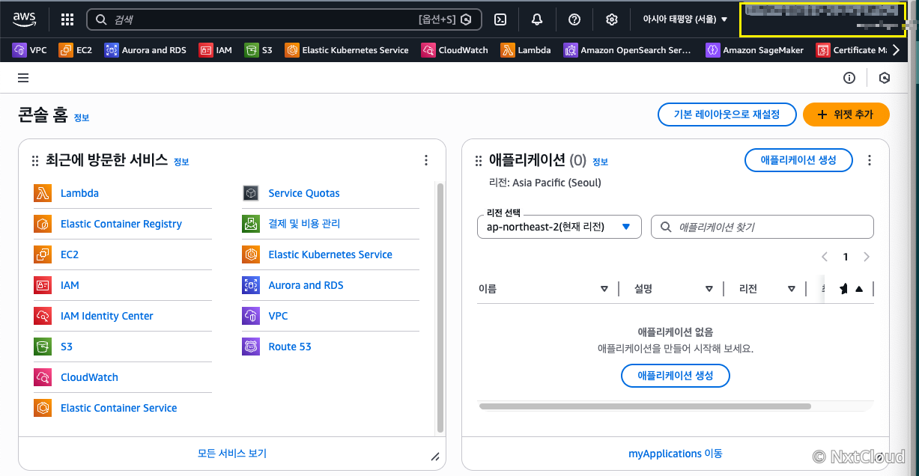The width and height of the screenshot is (919, 476).
Task: Click Elastic Container Registry icon in recent list
Action: click(x=43, y=224)
